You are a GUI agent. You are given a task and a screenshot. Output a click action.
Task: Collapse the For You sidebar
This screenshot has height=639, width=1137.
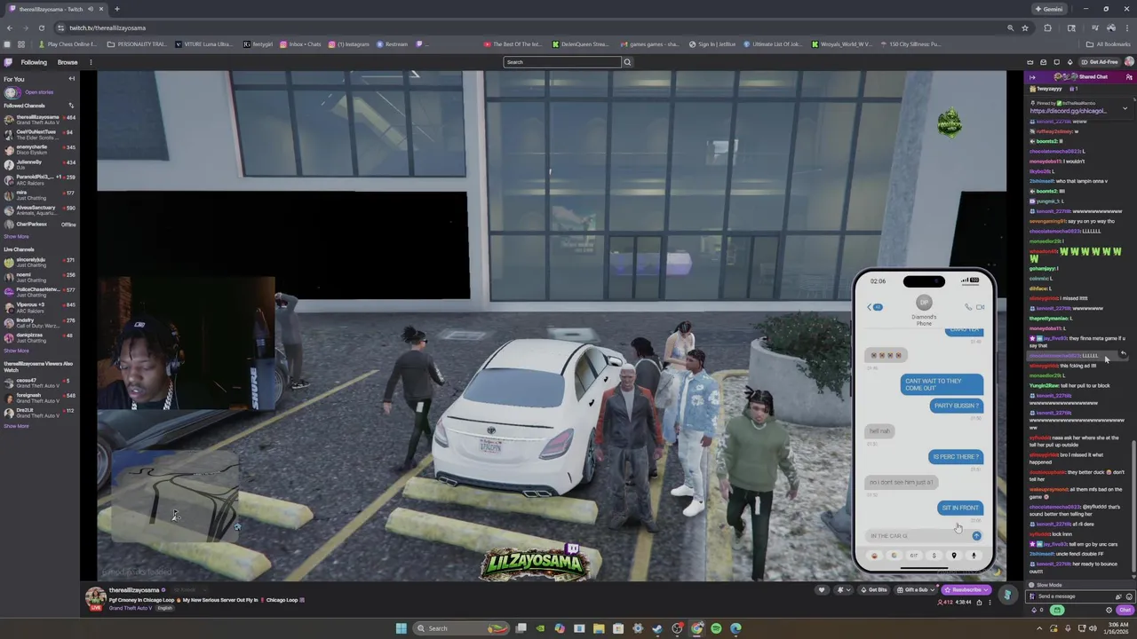point(72,79)
